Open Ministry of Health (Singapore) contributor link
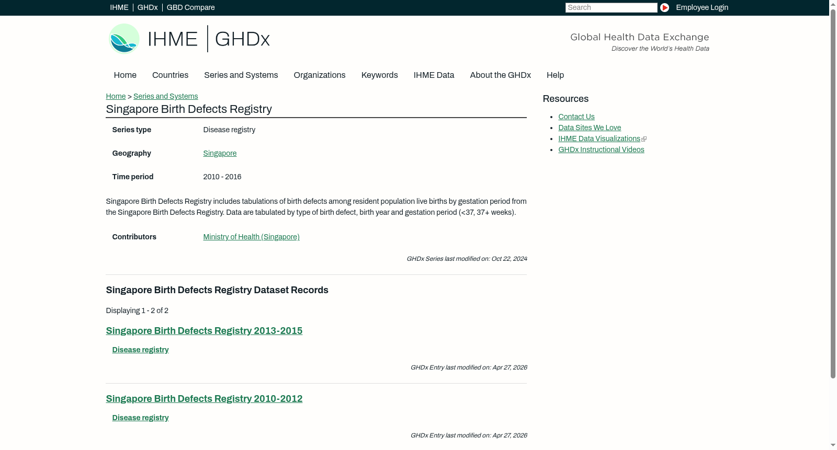The height and width of the screenshot is (450, 837). tap(251, 237)
